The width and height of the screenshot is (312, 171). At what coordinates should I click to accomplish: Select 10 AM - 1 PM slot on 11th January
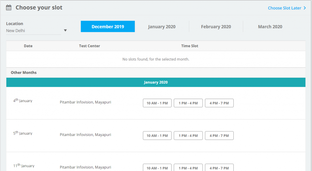click(157, 167)
